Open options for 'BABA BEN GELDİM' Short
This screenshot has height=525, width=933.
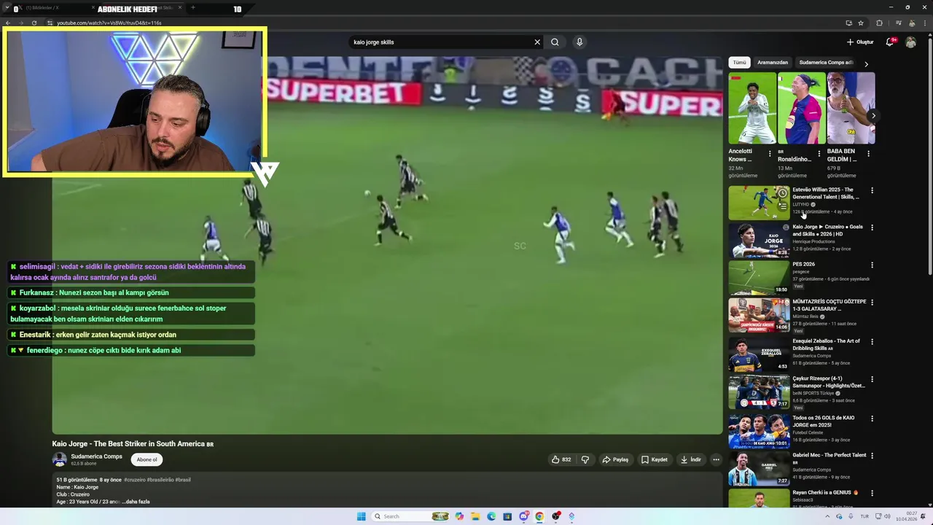(x=868, y=154)
